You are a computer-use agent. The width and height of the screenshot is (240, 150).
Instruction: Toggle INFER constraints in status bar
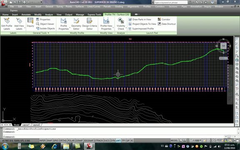pyautogui.click(x=42, y=140)
